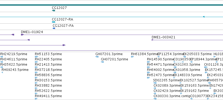Open the CG12027 gene label
223x100 pixels.
(x=59, y=8)
